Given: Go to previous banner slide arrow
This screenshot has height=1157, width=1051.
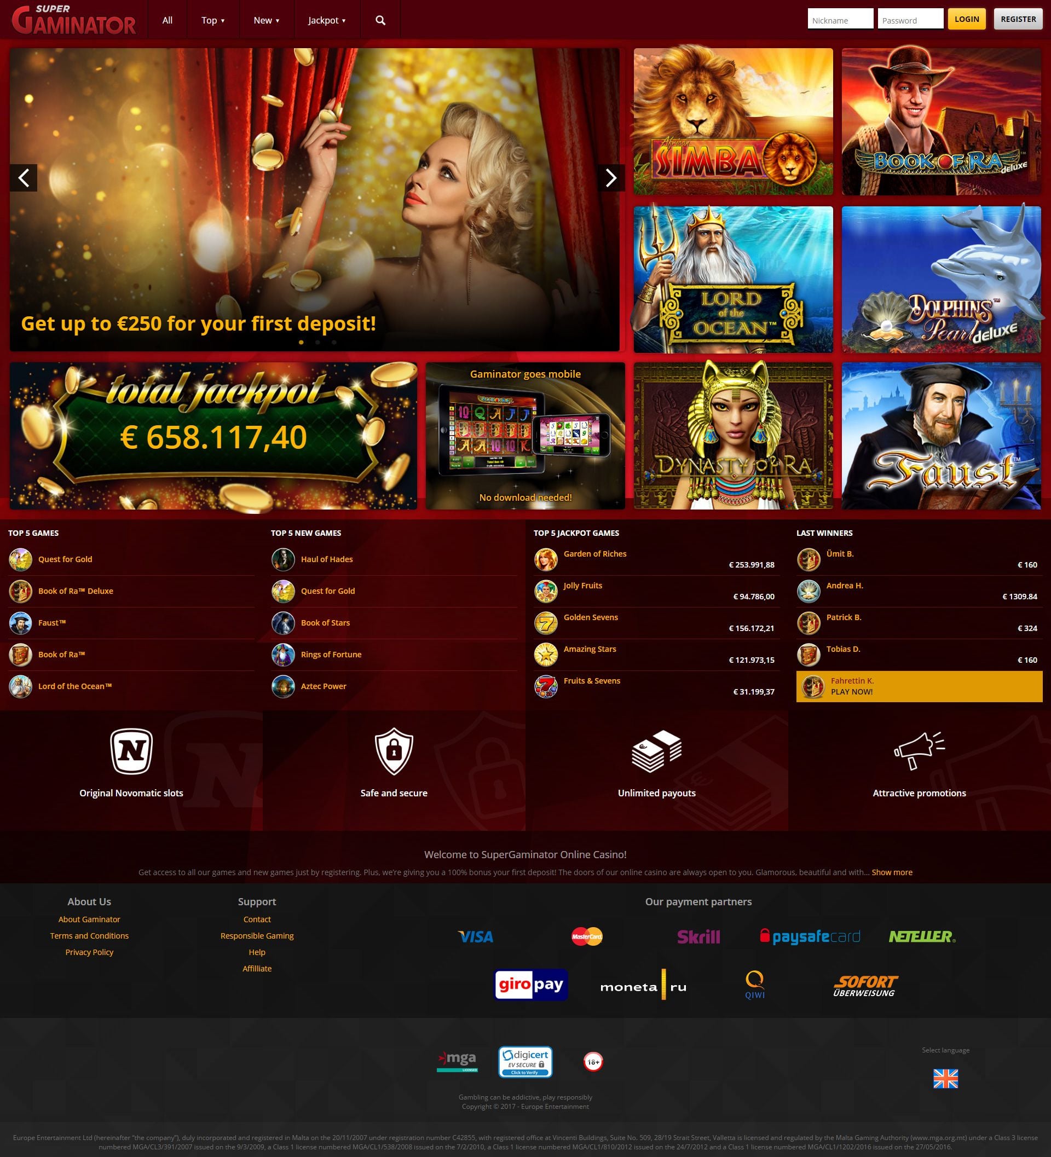Looking at the screenshot, I should click(24, 178).
